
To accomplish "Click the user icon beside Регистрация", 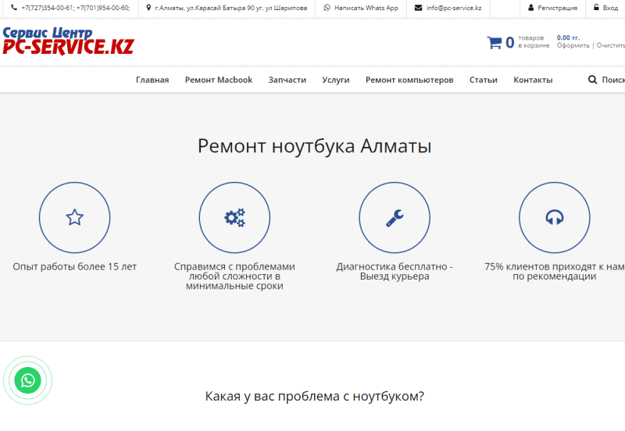I will [531, 8].
